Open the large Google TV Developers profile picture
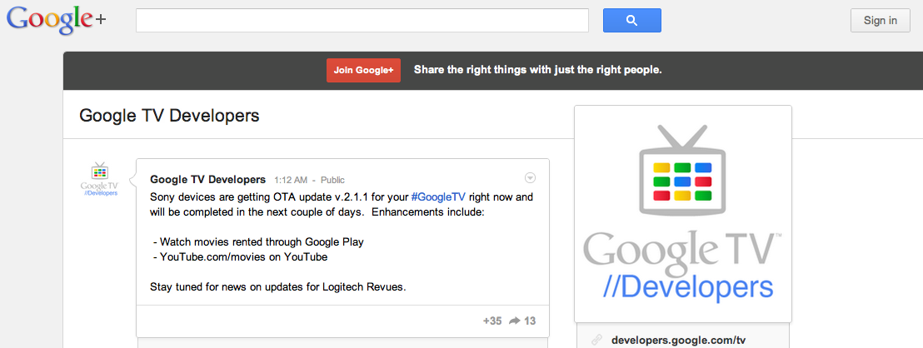This screenshot has height=348, width=923. click(683, 213)
